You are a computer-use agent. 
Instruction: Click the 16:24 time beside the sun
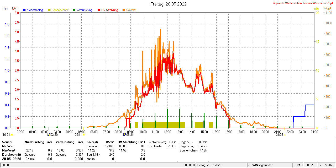tap(6, 135)
